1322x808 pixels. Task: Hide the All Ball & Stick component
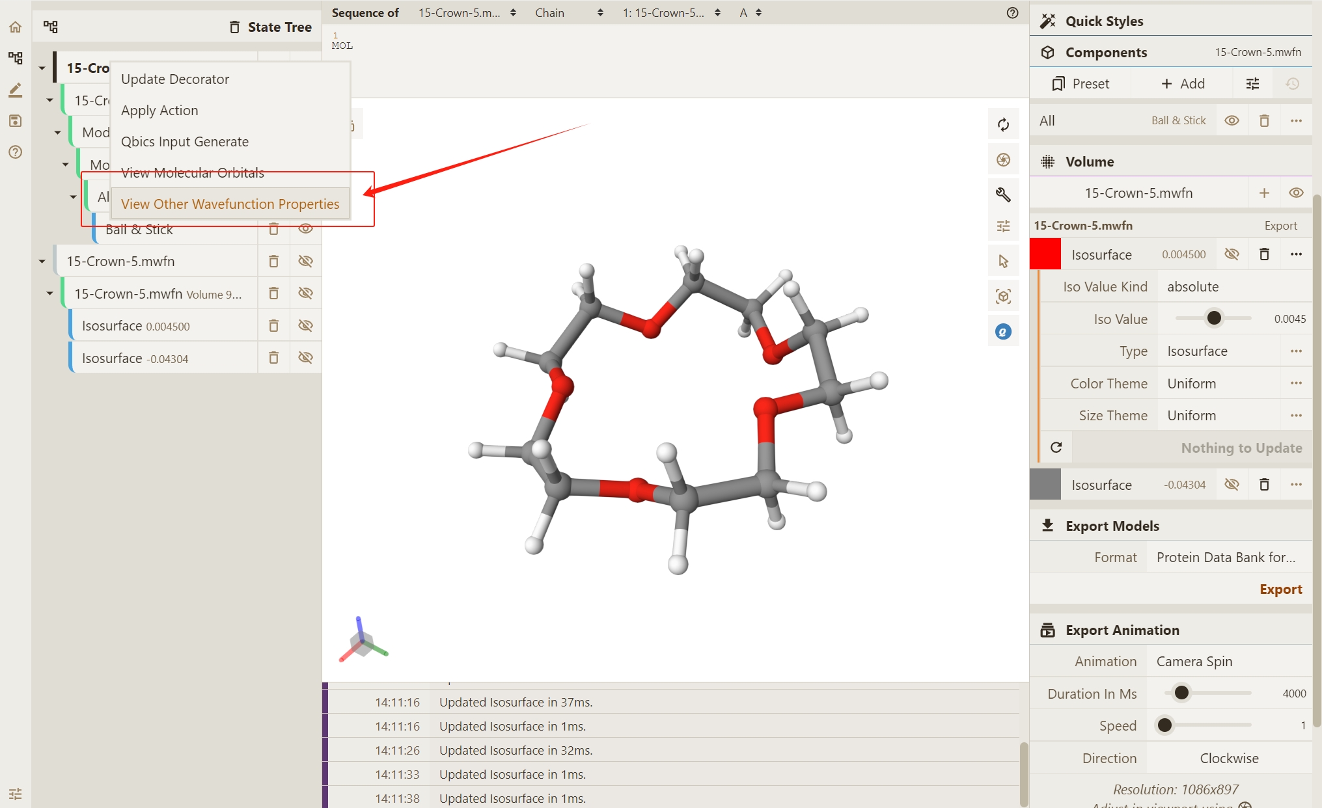(1232, 121)
